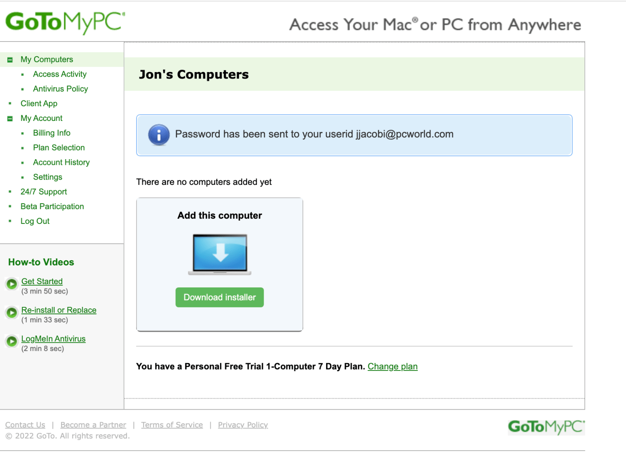Click the password notification banner
The height and width of the screenshot is (469, 626).
pos(354,135)
